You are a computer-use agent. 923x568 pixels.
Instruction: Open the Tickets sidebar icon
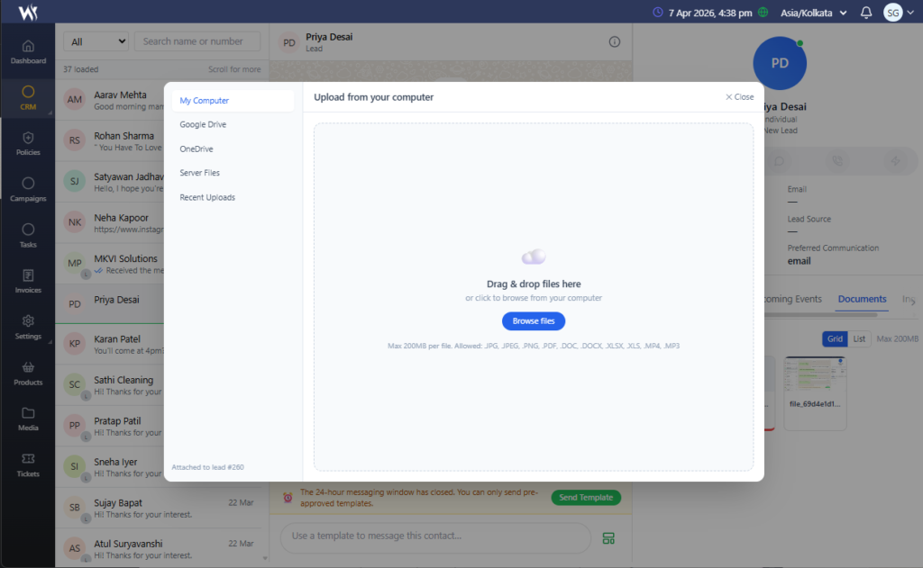[x=28, y=465]
